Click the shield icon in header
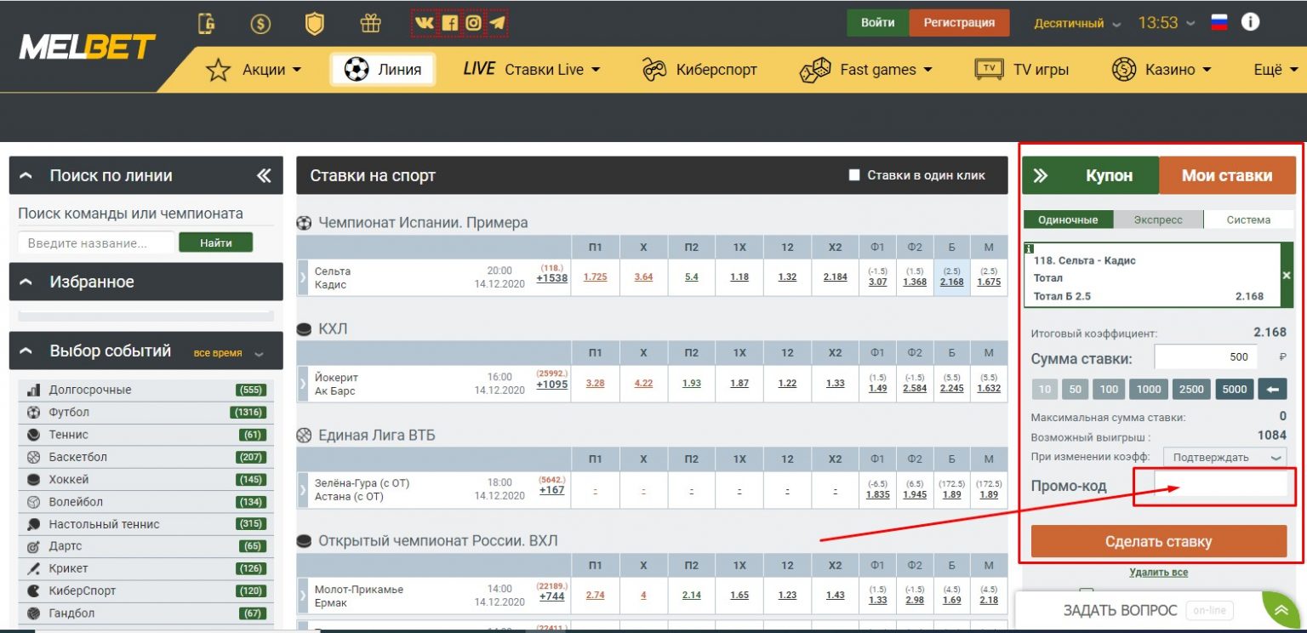Screen dimensions: 1307x633 [x=315, y=23]
